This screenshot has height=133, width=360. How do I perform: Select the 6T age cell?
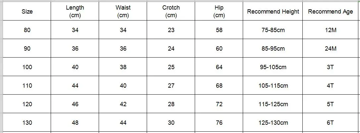point(331,123)
